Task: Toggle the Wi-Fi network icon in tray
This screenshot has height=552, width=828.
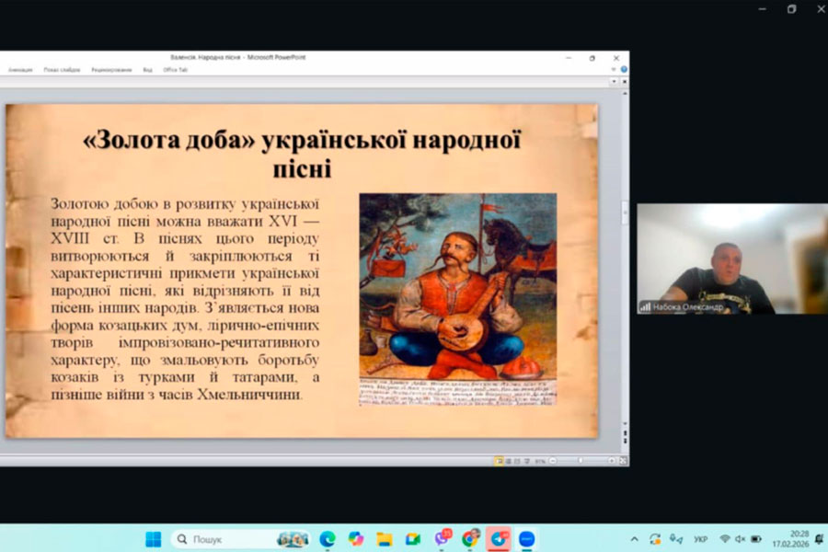Action: coord(725,539)
